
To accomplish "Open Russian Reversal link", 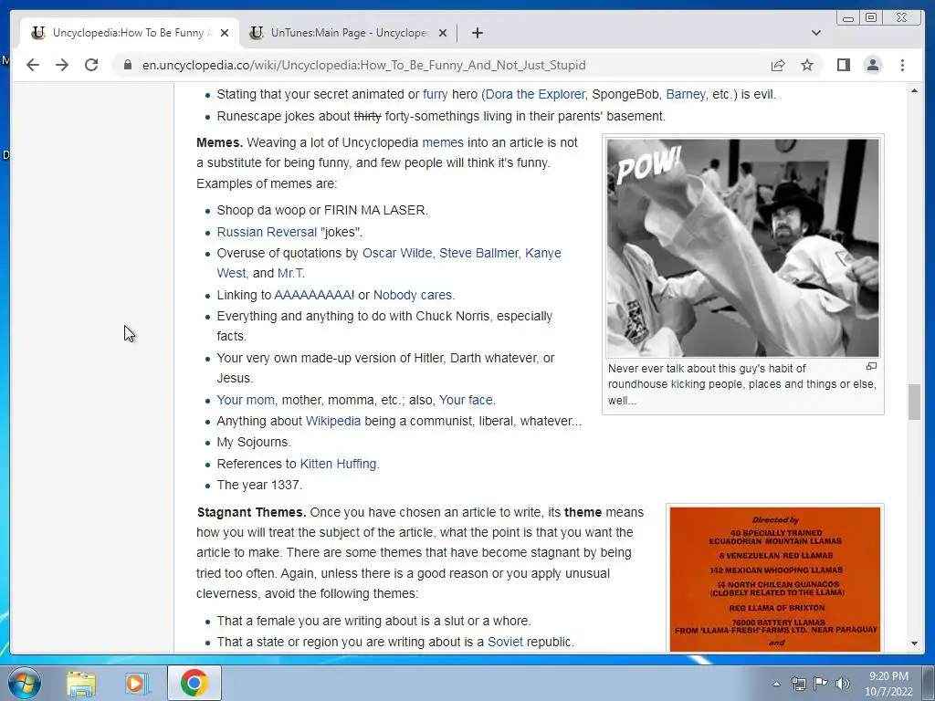I will [267, 232].
